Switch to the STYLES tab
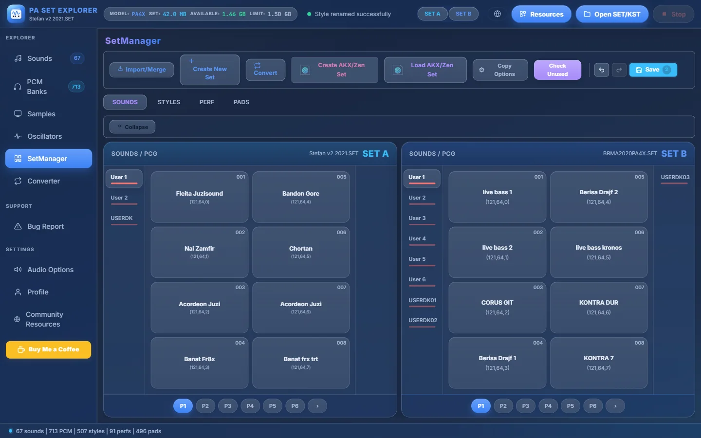Viewport: 701px width, 438px height. [x=169, y=102]
